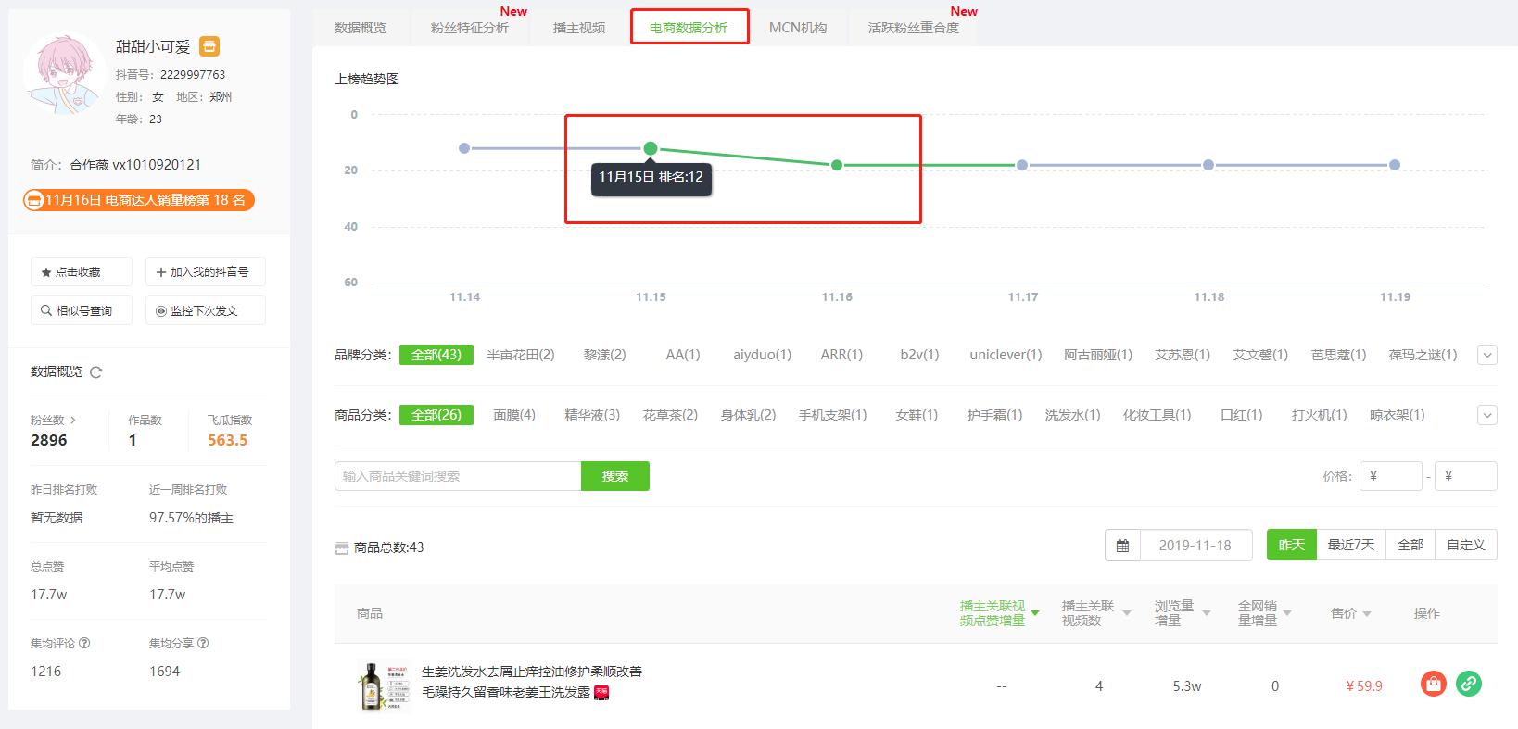Image resolution: width=1518 pixels, height=729 pixels.
Task: Expand the product category list chevron
Action: (1487, 415)
